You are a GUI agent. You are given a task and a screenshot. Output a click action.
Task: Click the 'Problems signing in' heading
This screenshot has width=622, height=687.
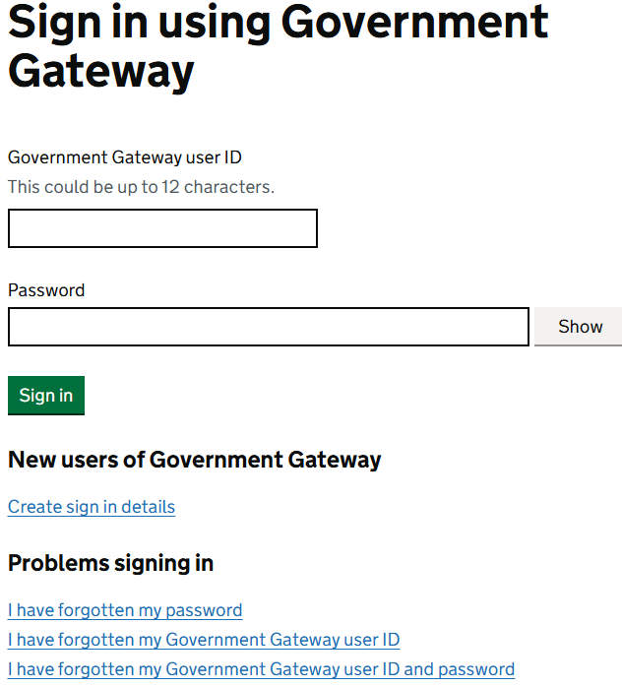[110, 563]
